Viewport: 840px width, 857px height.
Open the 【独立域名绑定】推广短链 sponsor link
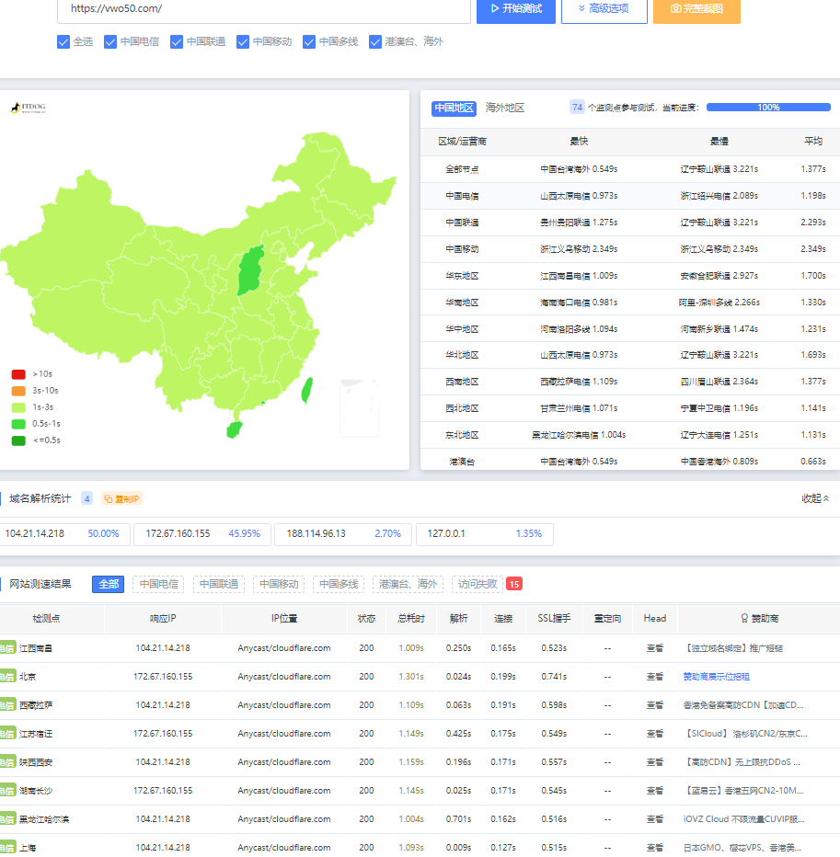(734, 648)
